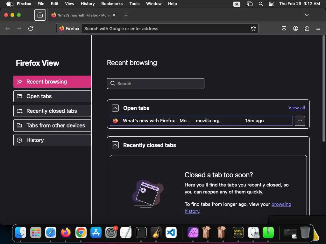
Task: Reload the current page
Action: [x=31, y=28]
